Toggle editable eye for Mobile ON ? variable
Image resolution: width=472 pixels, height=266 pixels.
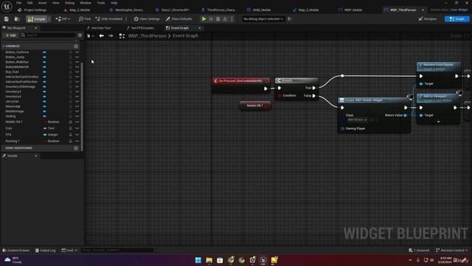click(71, 122)
